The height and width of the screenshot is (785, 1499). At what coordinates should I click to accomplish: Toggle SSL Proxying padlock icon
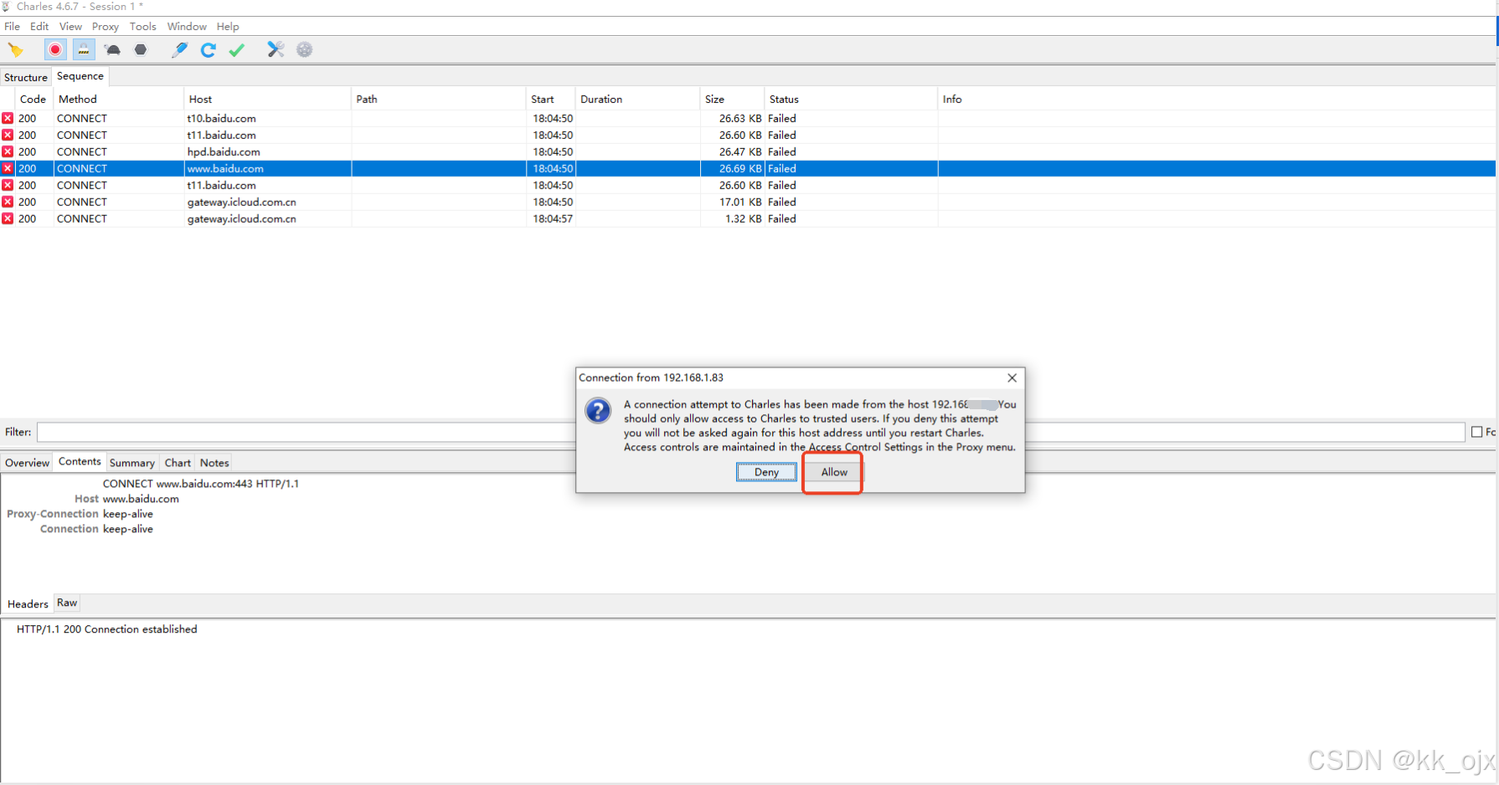(x=84, y=50)
